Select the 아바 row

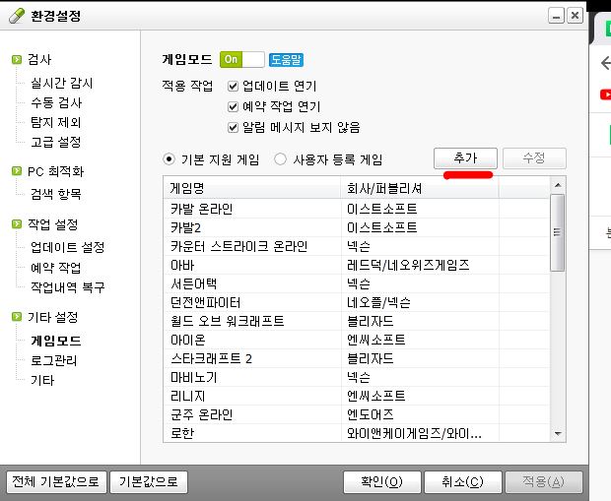[357, 265]
